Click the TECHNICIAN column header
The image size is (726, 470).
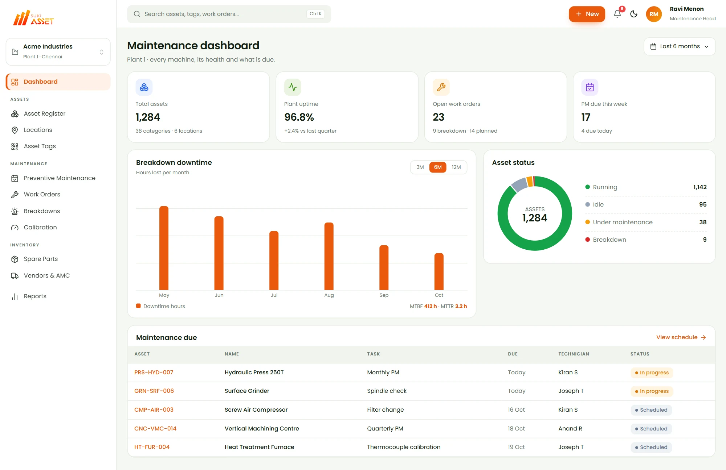click(x=574, y=354)
